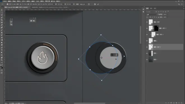
Task: Hide the bottom gradient background layer
Action: [147, 60]
